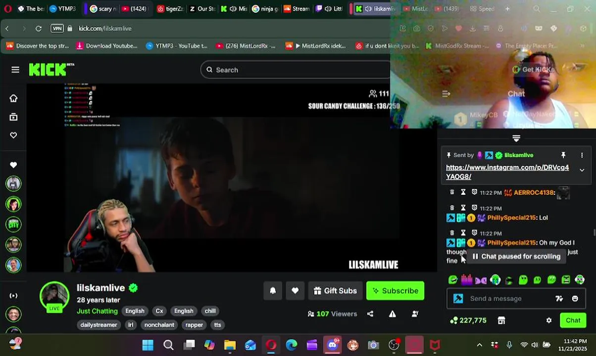Switch to the ninja Google search tab
Screen dimensions: 596x356
pos(265,9)
